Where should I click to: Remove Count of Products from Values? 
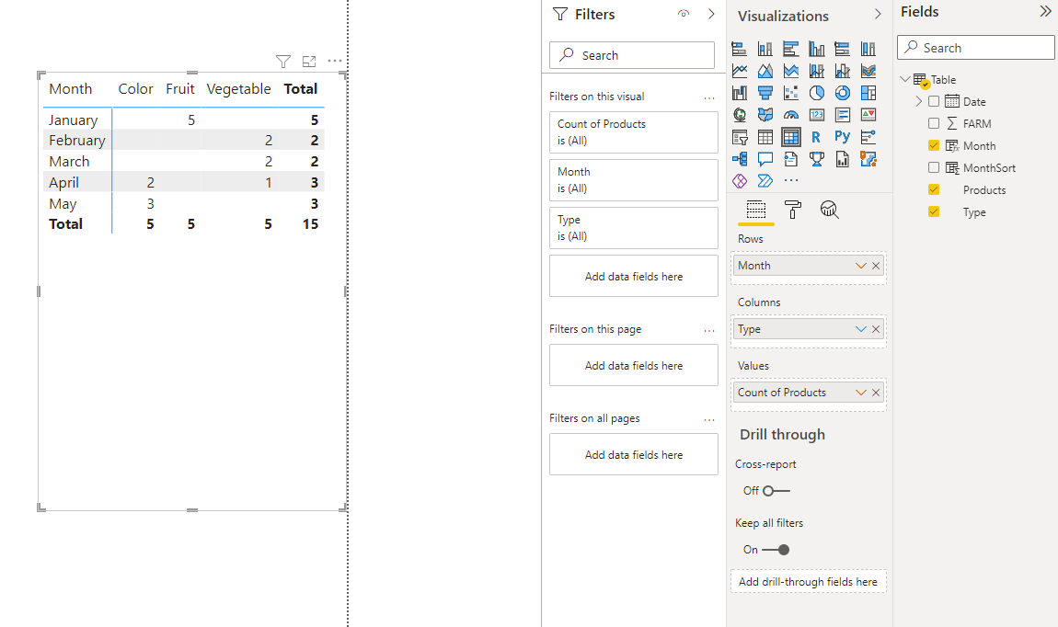point(876,393)
